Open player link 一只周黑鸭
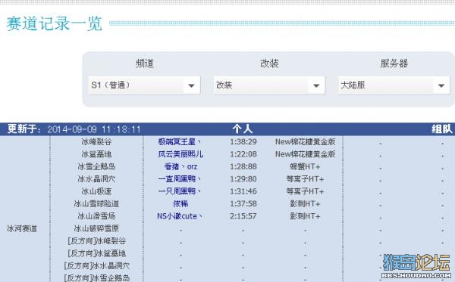 180,191
